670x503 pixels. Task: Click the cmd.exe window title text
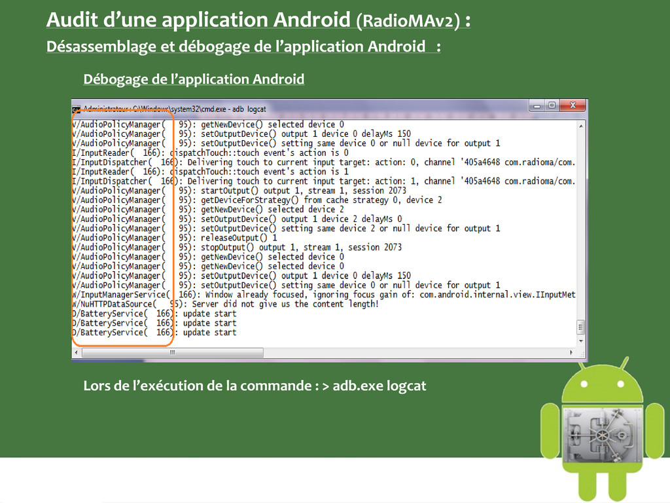tap(175, 109)
